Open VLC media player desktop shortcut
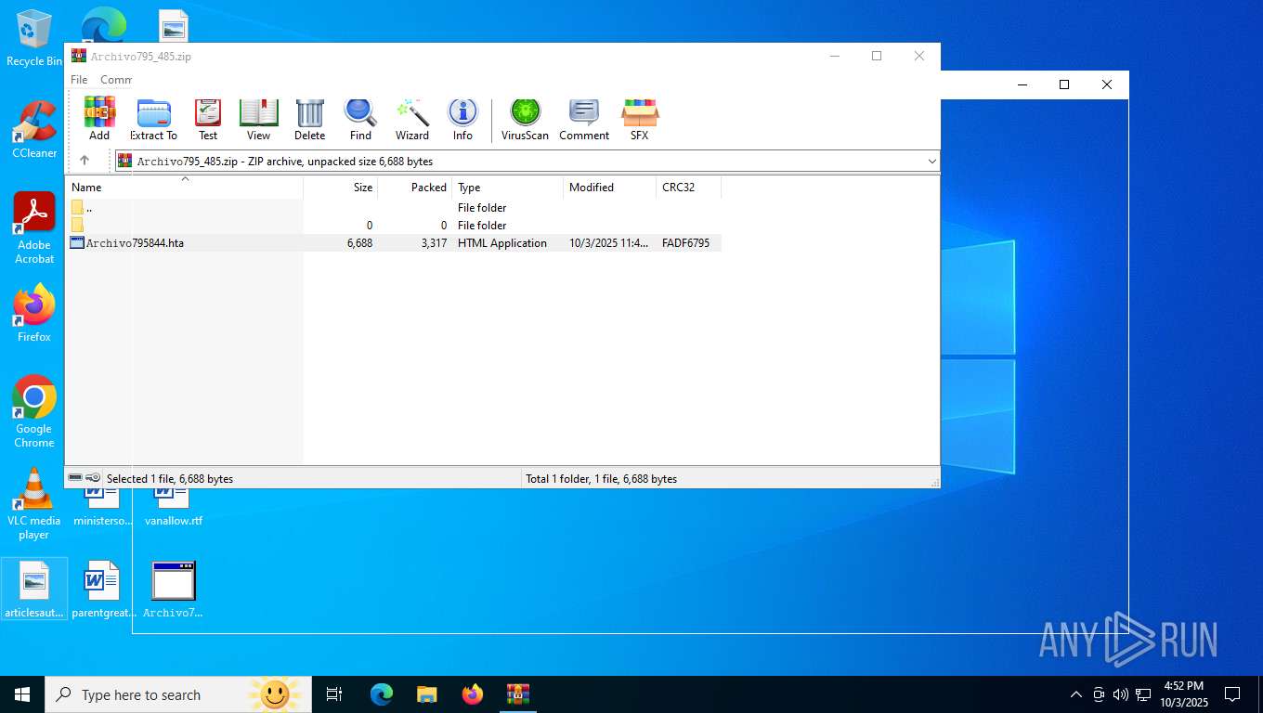1263x713 pixels. pyautogui.click(x=34, y=504)
